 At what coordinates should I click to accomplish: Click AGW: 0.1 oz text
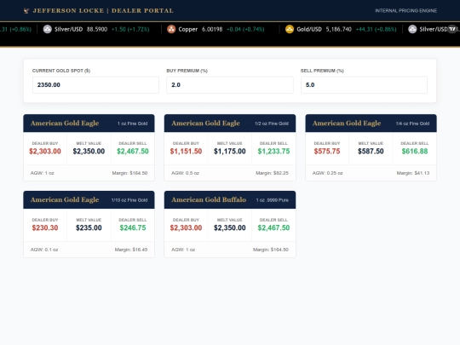point(44,250)
